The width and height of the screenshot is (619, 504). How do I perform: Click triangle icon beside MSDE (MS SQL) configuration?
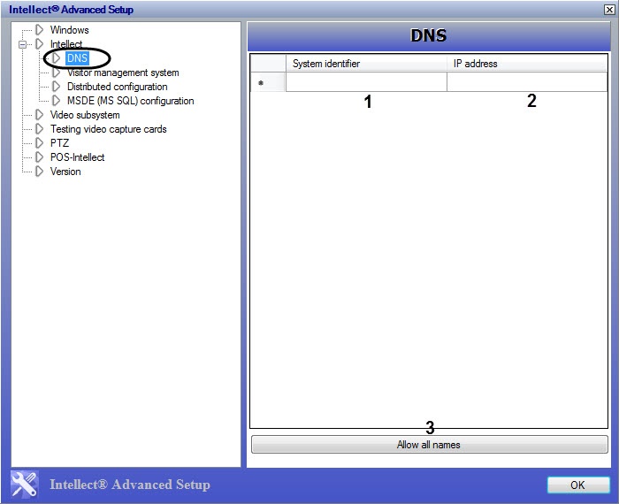point(56,101)
